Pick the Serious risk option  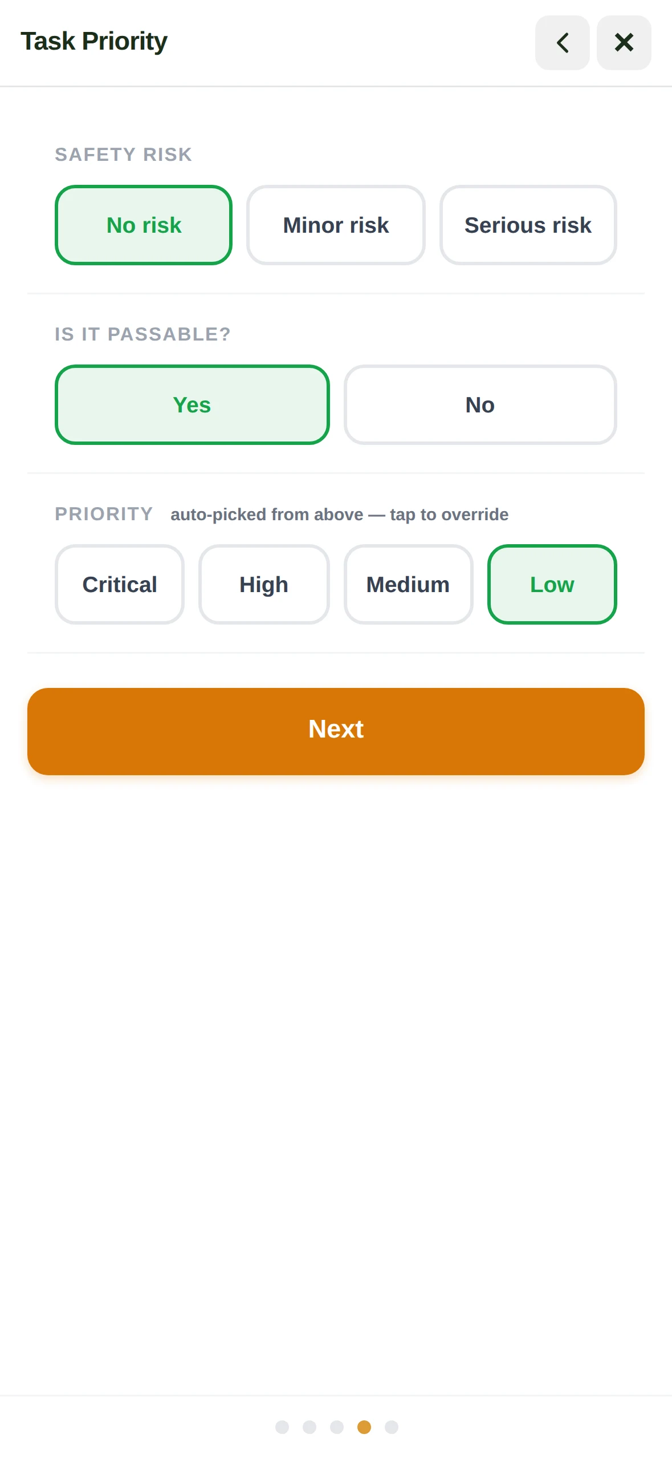point(528,225)
